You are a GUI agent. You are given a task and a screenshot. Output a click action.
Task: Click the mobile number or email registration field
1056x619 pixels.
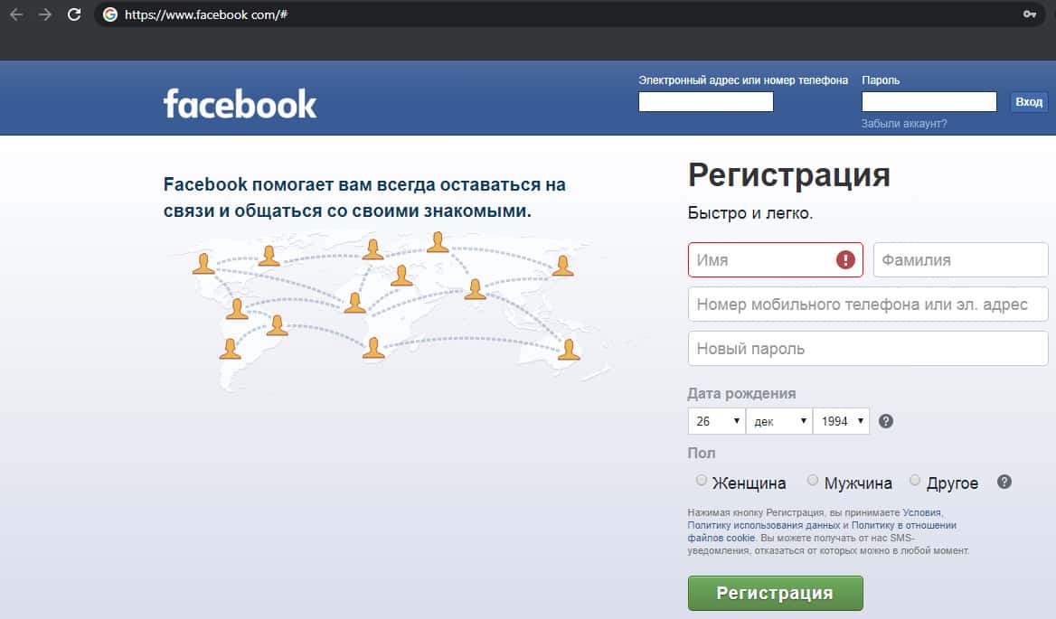[868, 305]
